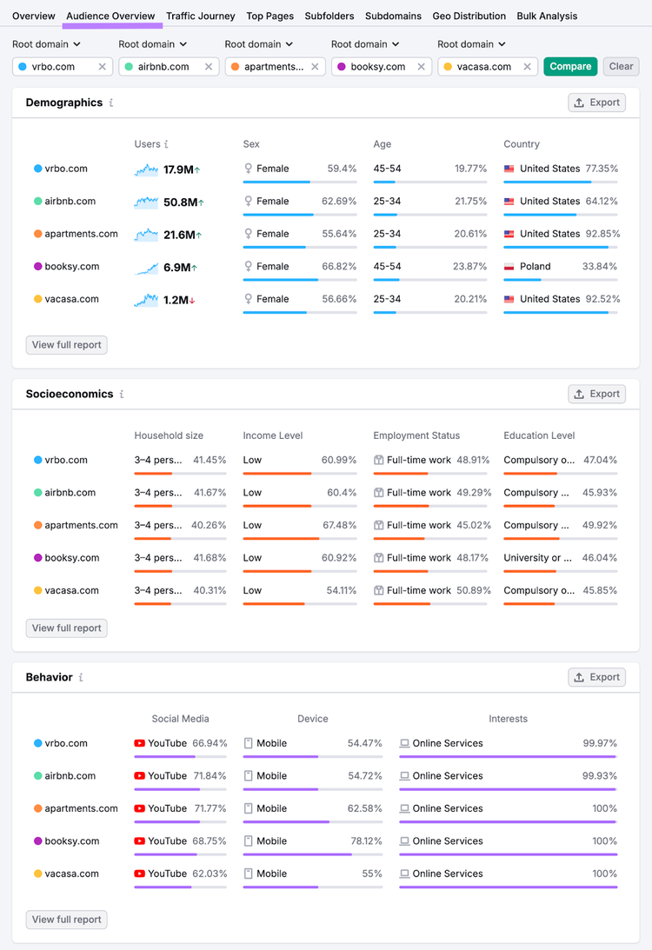Click briefcase icon in vrbo.com employment cell
This screenshot has height=950, width=652.
[x=379, y=461]
